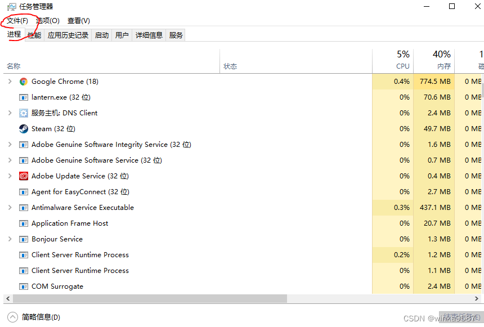Open the 查看(V) menu

coord(79,21)
